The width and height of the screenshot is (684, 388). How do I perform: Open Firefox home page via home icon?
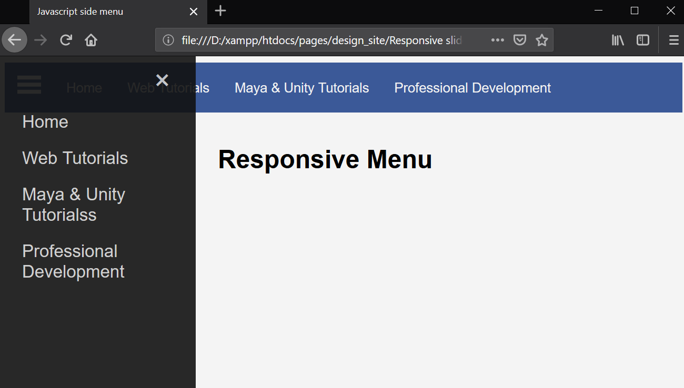(90, 39)
